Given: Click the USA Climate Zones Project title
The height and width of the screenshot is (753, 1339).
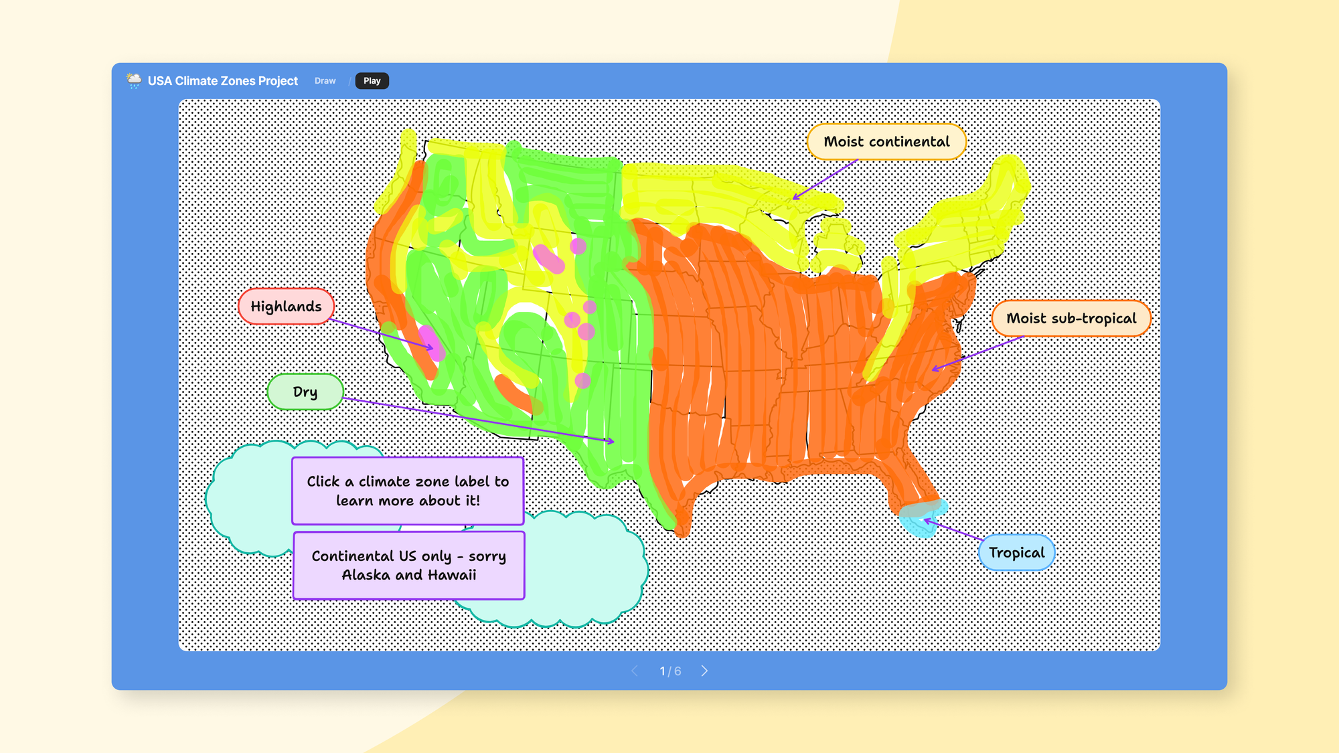Looking at the screenshot, I should 222,81.
